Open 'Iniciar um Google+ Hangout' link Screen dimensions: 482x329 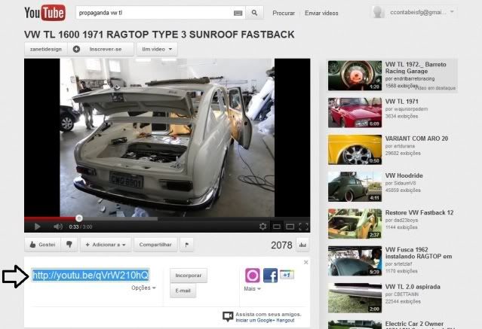[x=265, y=321]
